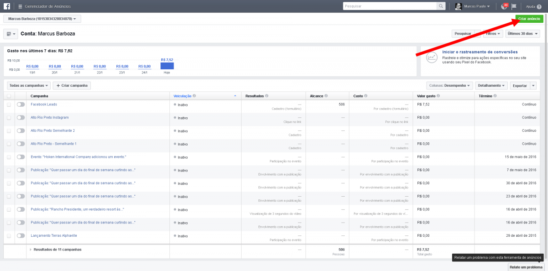Screen dimensions: 548x271
Task: Expand the Colunas: Desempenho dropdown
Action: pos(449,85)
